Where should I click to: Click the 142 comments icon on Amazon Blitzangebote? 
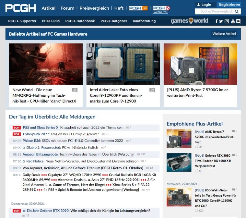tap(138, 154)
